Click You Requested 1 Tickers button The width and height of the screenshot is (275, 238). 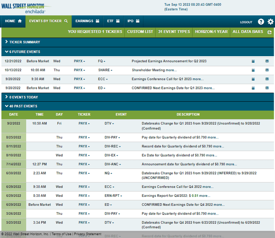coord(95,32)
